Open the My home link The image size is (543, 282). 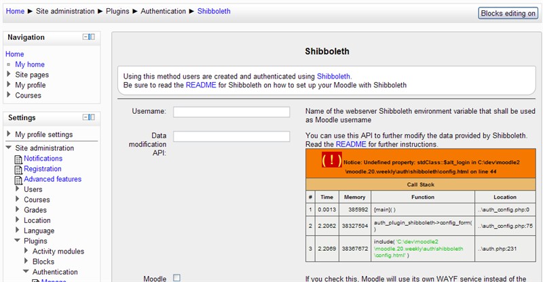(x=30, y=64)
